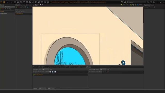Click the white zoom magnifier icon

pos(133,5)
